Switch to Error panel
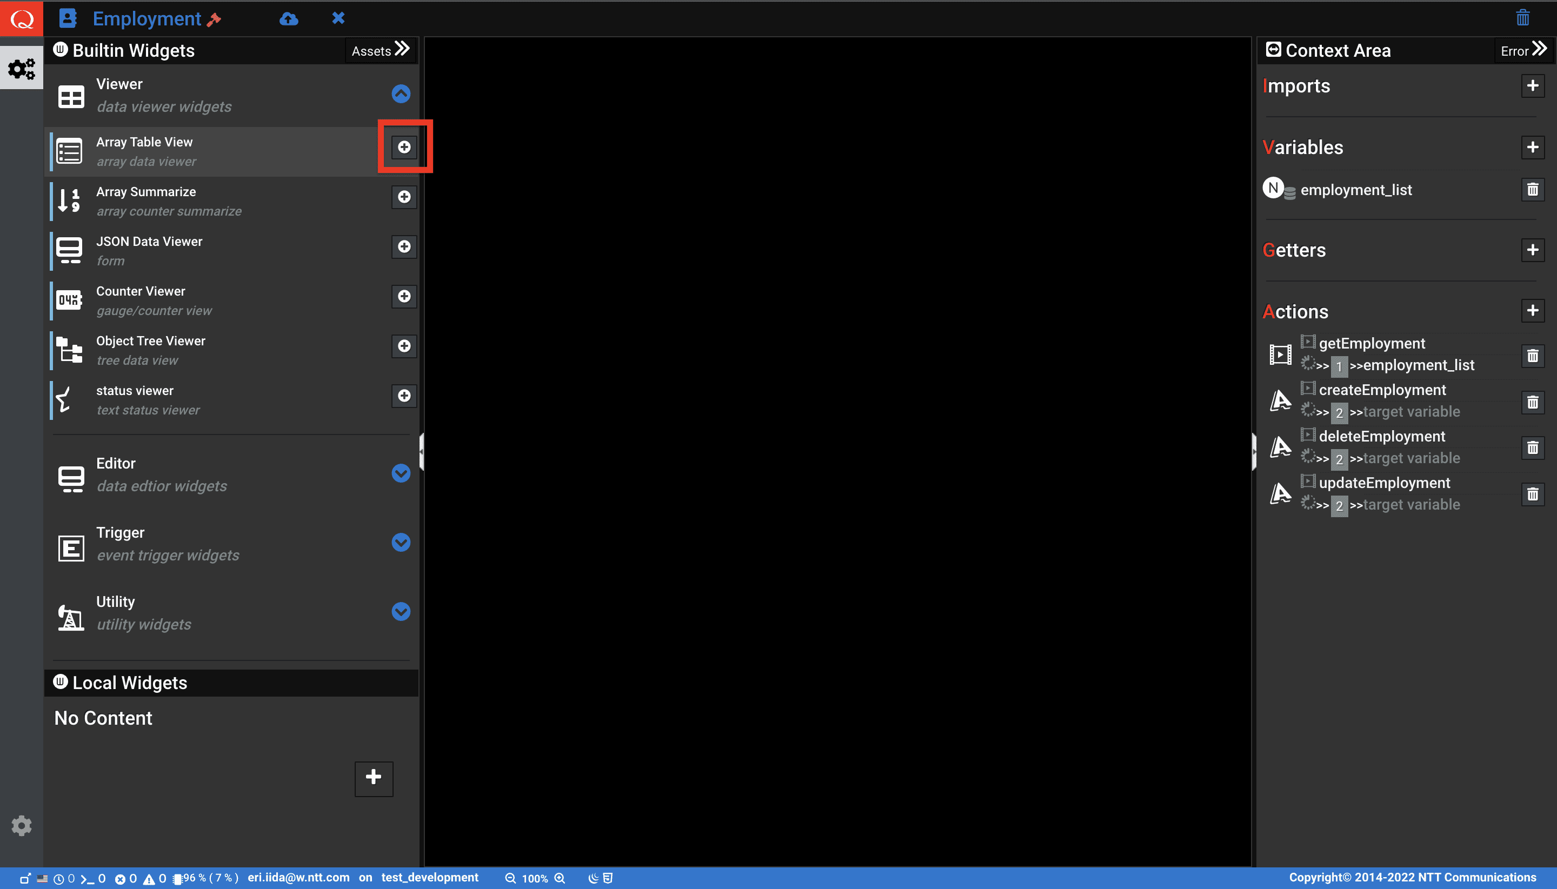 pos(1523,50)
